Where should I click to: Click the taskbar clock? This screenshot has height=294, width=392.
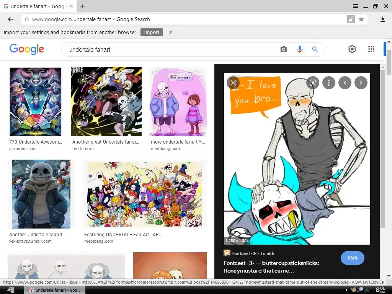pyautogui.click(x=380, y=290)
